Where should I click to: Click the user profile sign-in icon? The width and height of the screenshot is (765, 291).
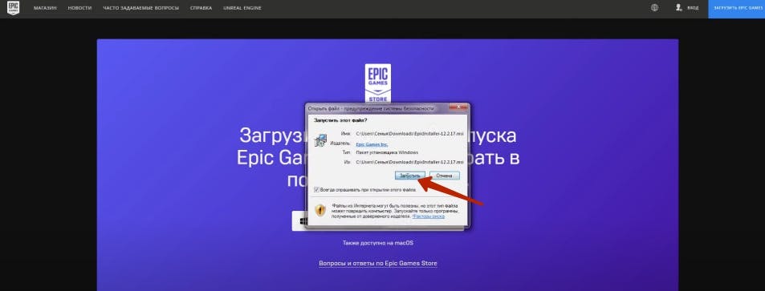678,8
